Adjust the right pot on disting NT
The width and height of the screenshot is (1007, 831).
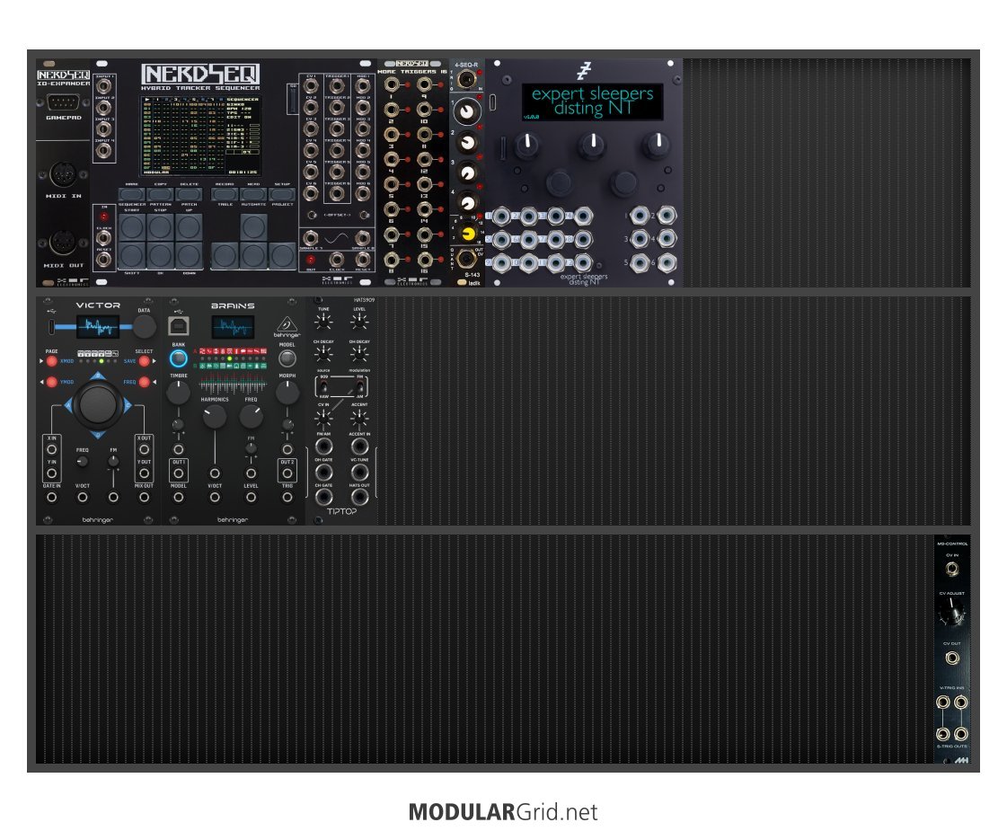point(657,146)
